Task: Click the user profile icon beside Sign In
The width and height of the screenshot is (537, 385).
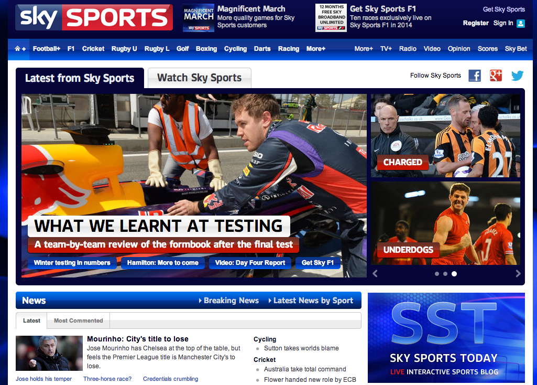Action: point(521,23)
